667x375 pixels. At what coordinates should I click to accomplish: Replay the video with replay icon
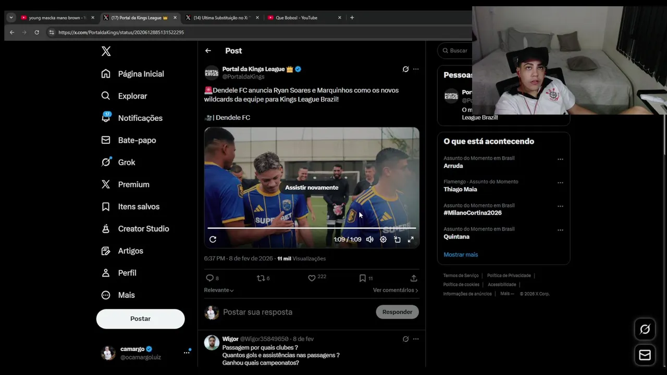point(213,240)
